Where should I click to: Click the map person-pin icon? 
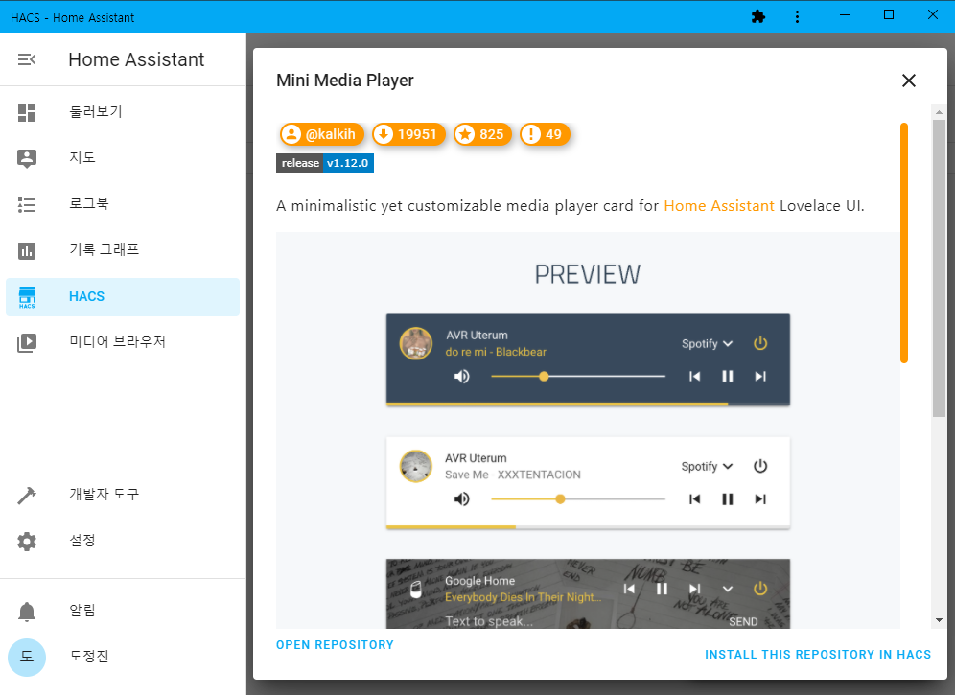point(27,158)
